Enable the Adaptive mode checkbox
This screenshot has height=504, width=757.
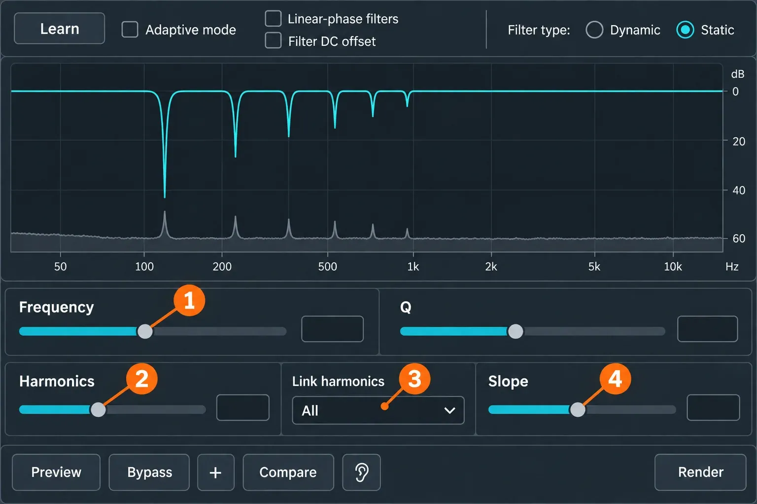pyautogui.click(x=130, y=29)
